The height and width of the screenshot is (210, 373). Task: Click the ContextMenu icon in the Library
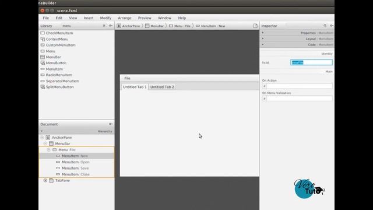tap(43, 39)
